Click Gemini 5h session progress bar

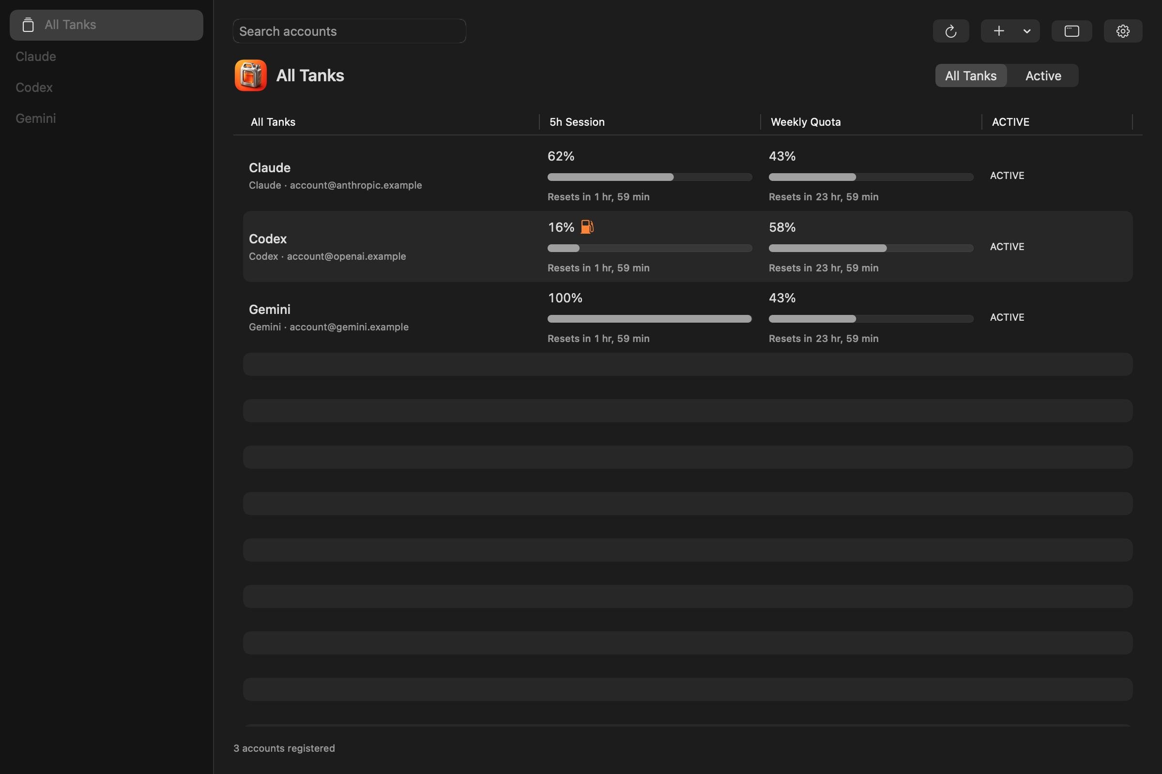(x=650, y=318)
